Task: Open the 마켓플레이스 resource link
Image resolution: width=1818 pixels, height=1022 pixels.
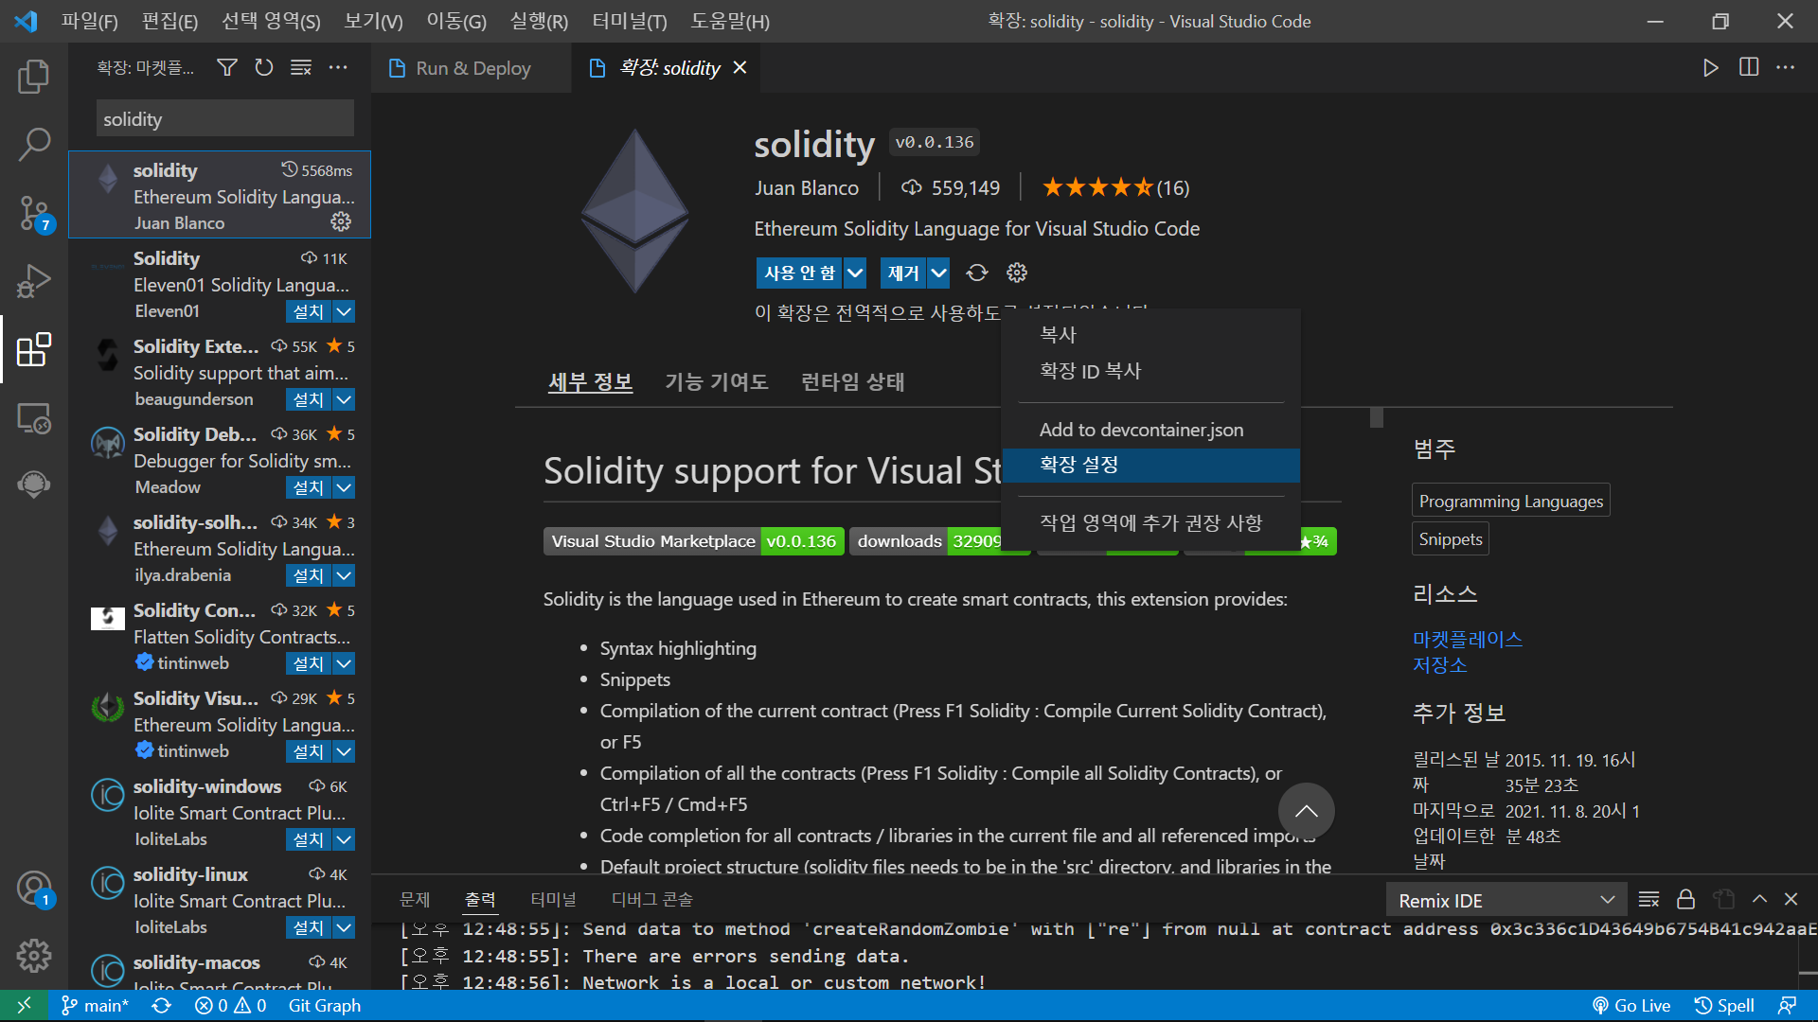Action: click(1467, 639)
